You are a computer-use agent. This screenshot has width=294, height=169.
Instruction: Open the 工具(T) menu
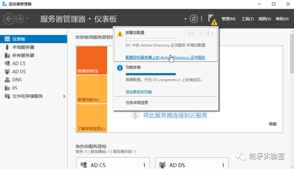coord(247,19)
